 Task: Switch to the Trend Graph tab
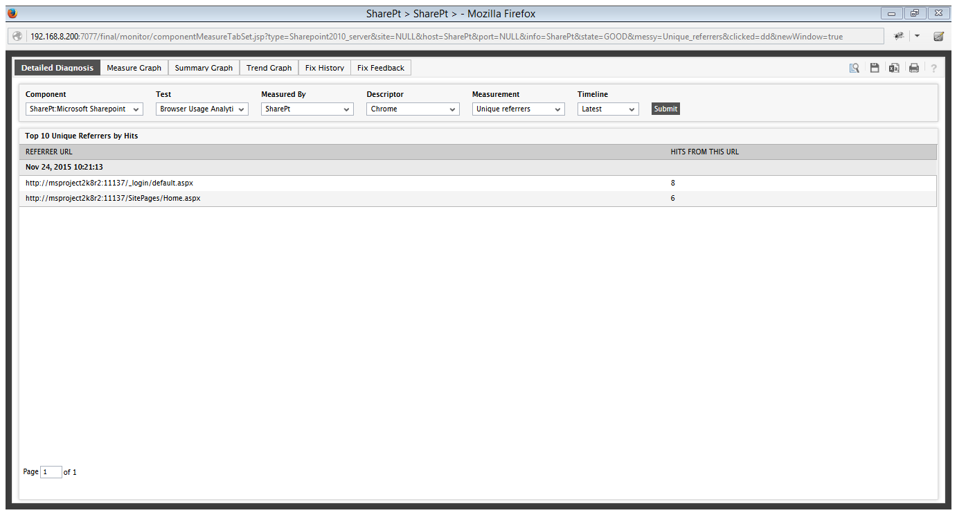[x=269, y=68]
